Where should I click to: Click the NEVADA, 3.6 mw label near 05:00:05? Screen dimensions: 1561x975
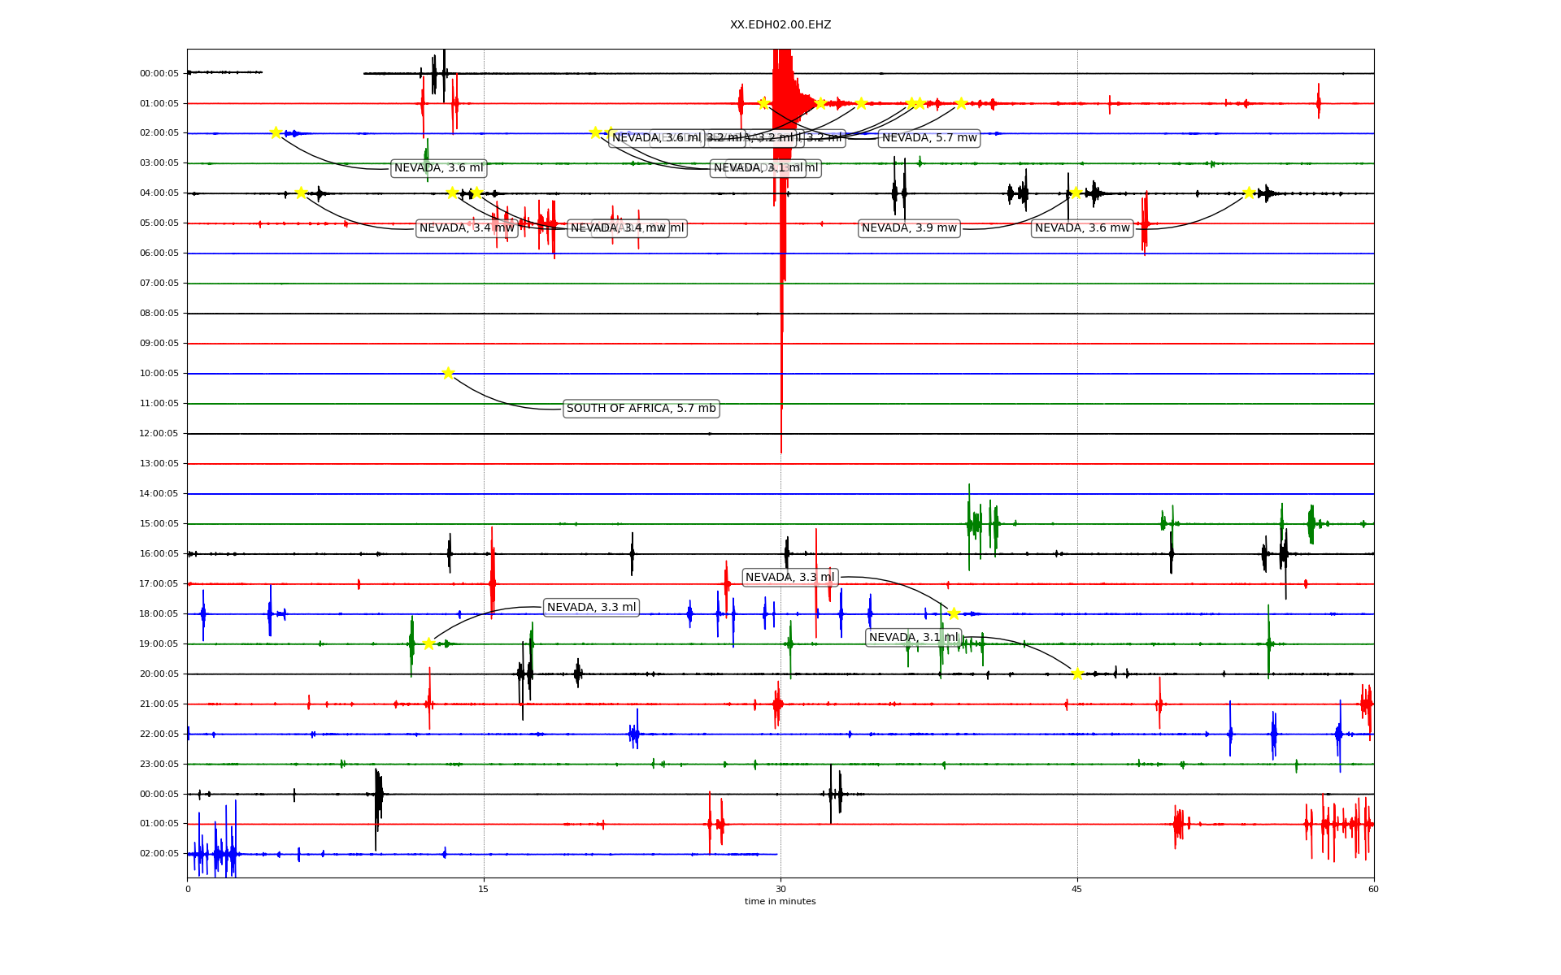[x=1082, y=228]
